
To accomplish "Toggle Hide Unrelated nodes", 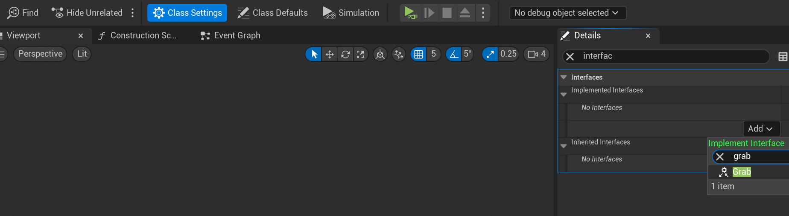I will coord(87,13).
